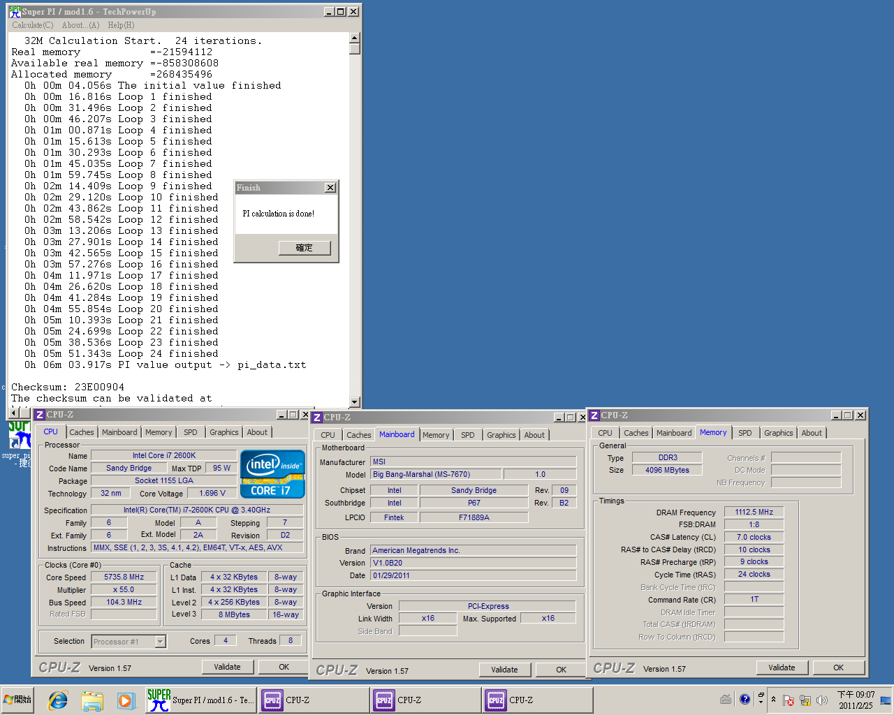Open the About menu in Super PI
This screenshot has width=894, height=715.
[80, 25]
